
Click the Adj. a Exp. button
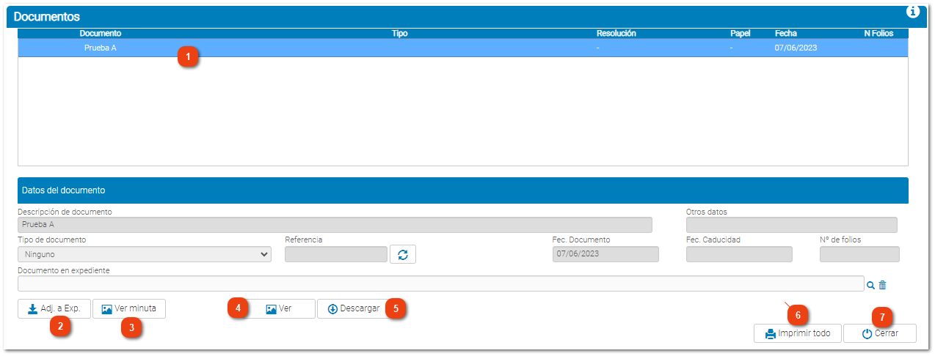tap(54, 308)
